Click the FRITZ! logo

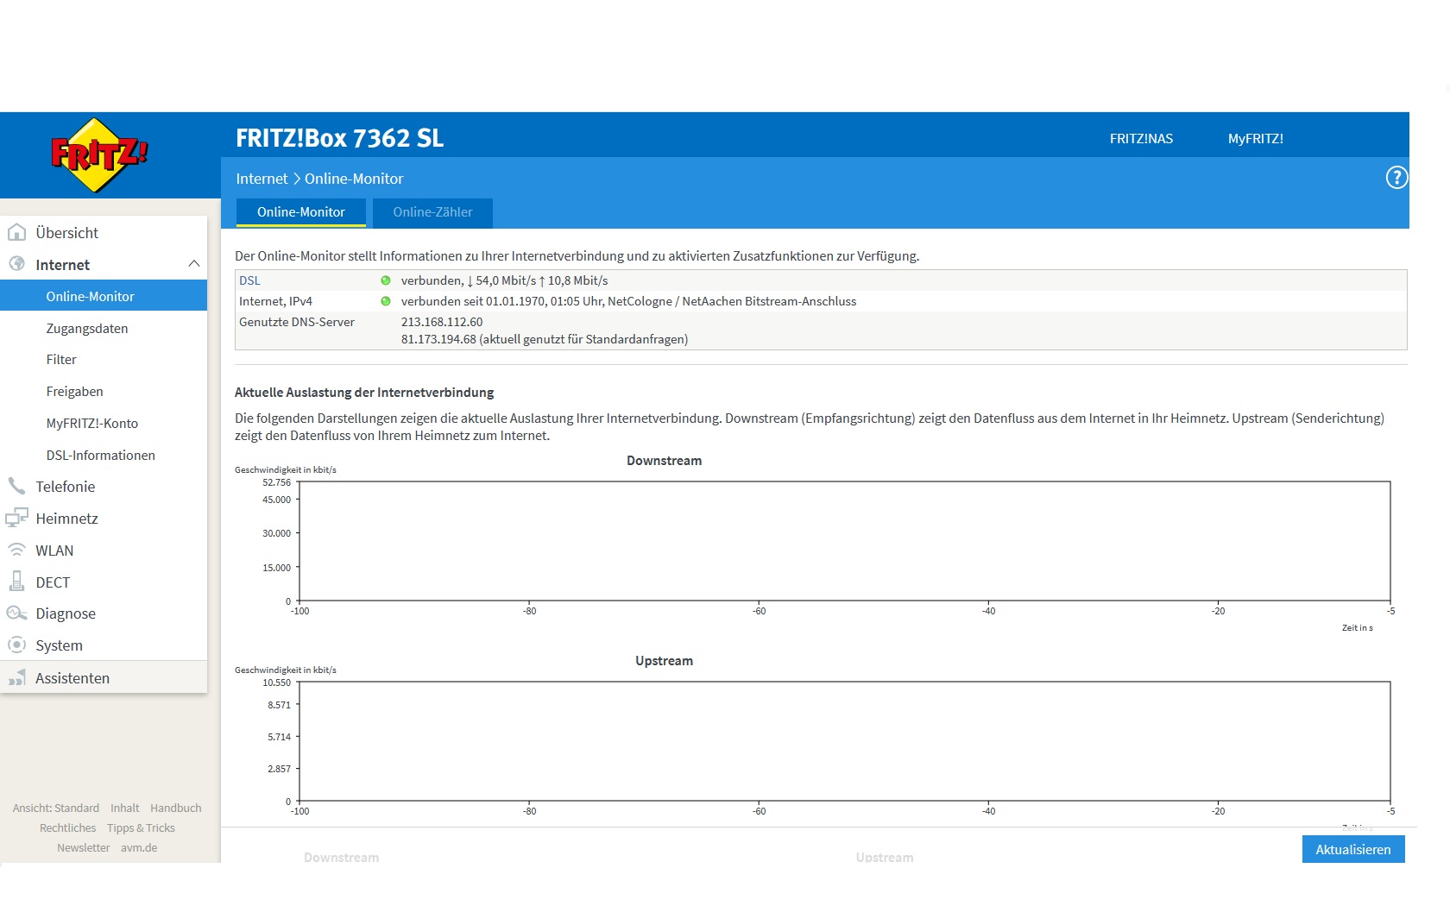[99, 155]
